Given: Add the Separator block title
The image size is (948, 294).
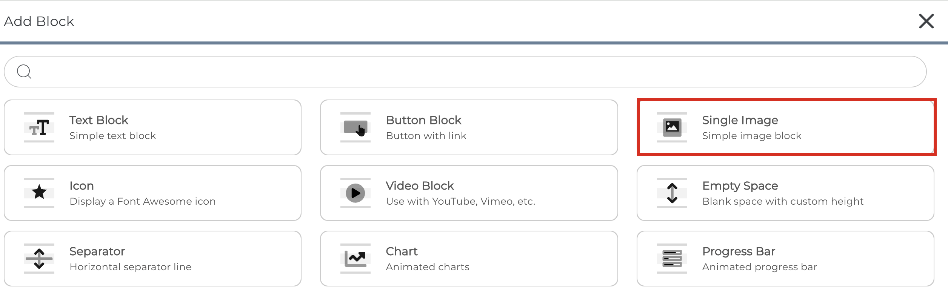Looking at the screenshot, I should point(97,251).
